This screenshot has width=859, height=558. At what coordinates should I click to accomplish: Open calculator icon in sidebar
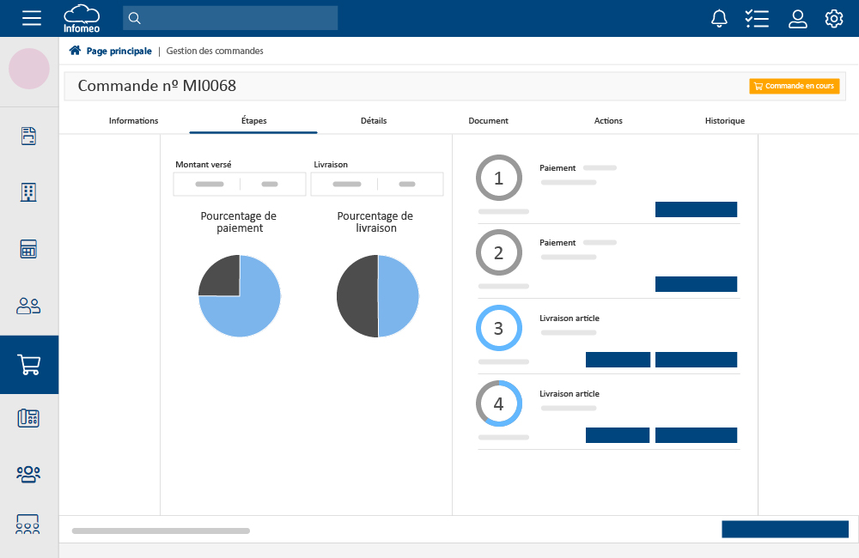click(x=29, y=250)
